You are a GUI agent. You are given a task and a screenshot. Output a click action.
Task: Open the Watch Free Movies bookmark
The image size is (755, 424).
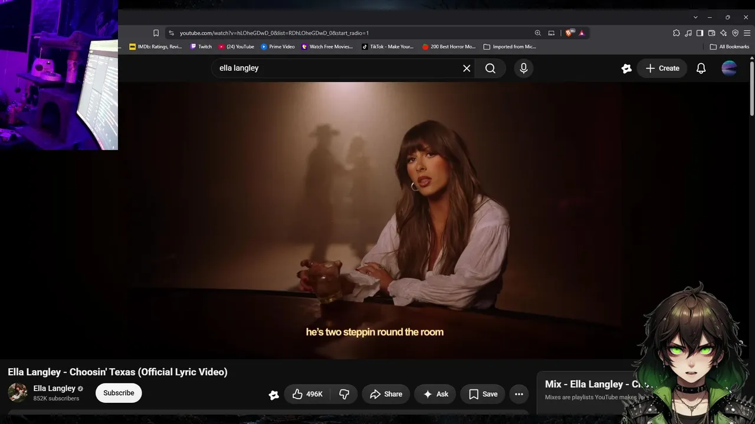[x=327, y=47]
